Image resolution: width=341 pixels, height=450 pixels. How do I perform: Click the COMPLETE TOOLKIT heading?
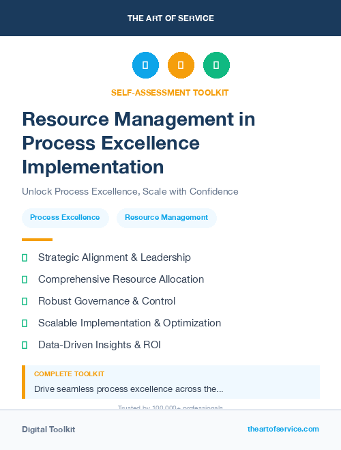69,374
